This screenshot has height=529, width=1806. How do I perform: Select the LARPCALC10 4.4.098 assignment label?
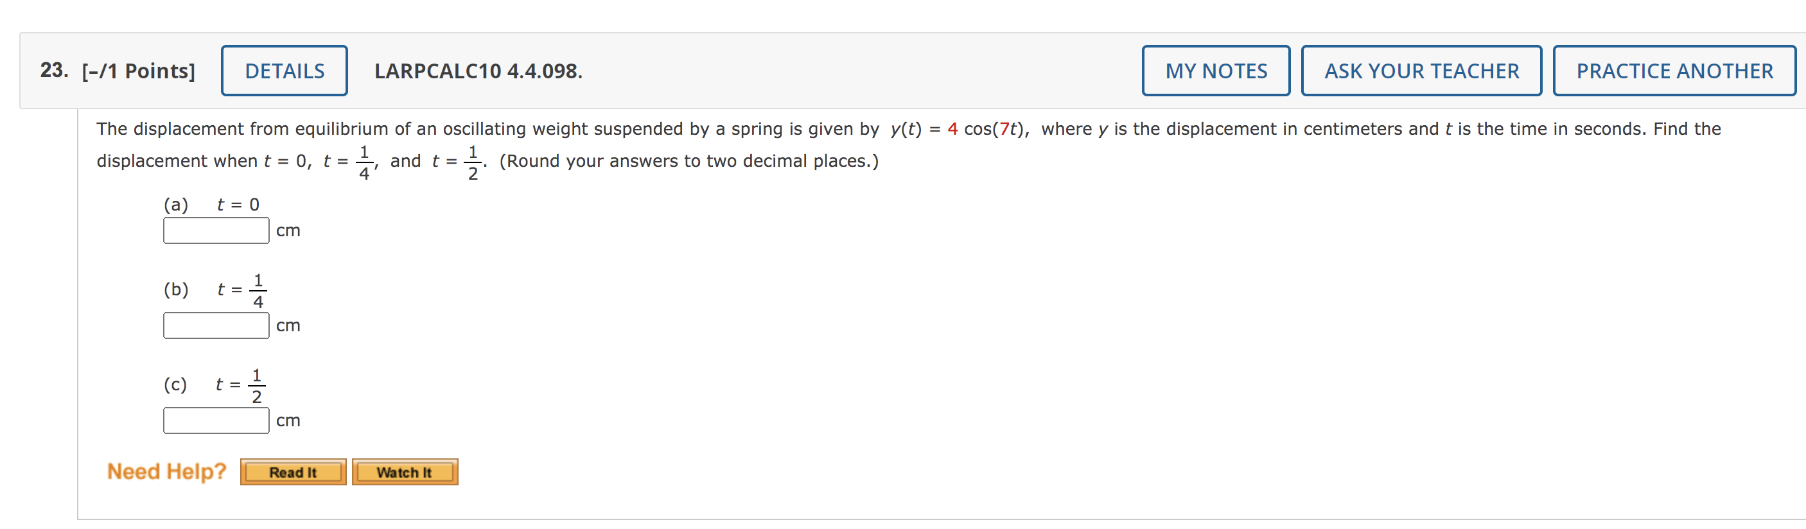point(477,70)
